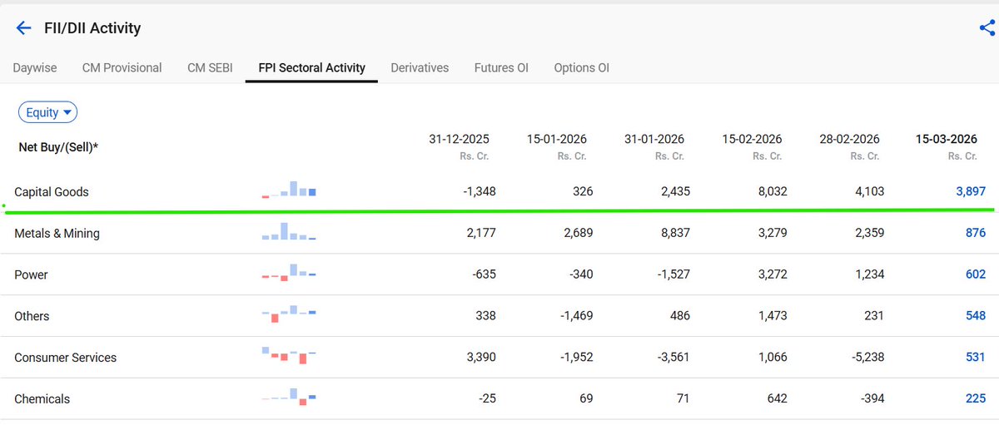Select the Chemicals sector name
The height and width of the screenshot is (425, 999).
[x=42, y=399]
